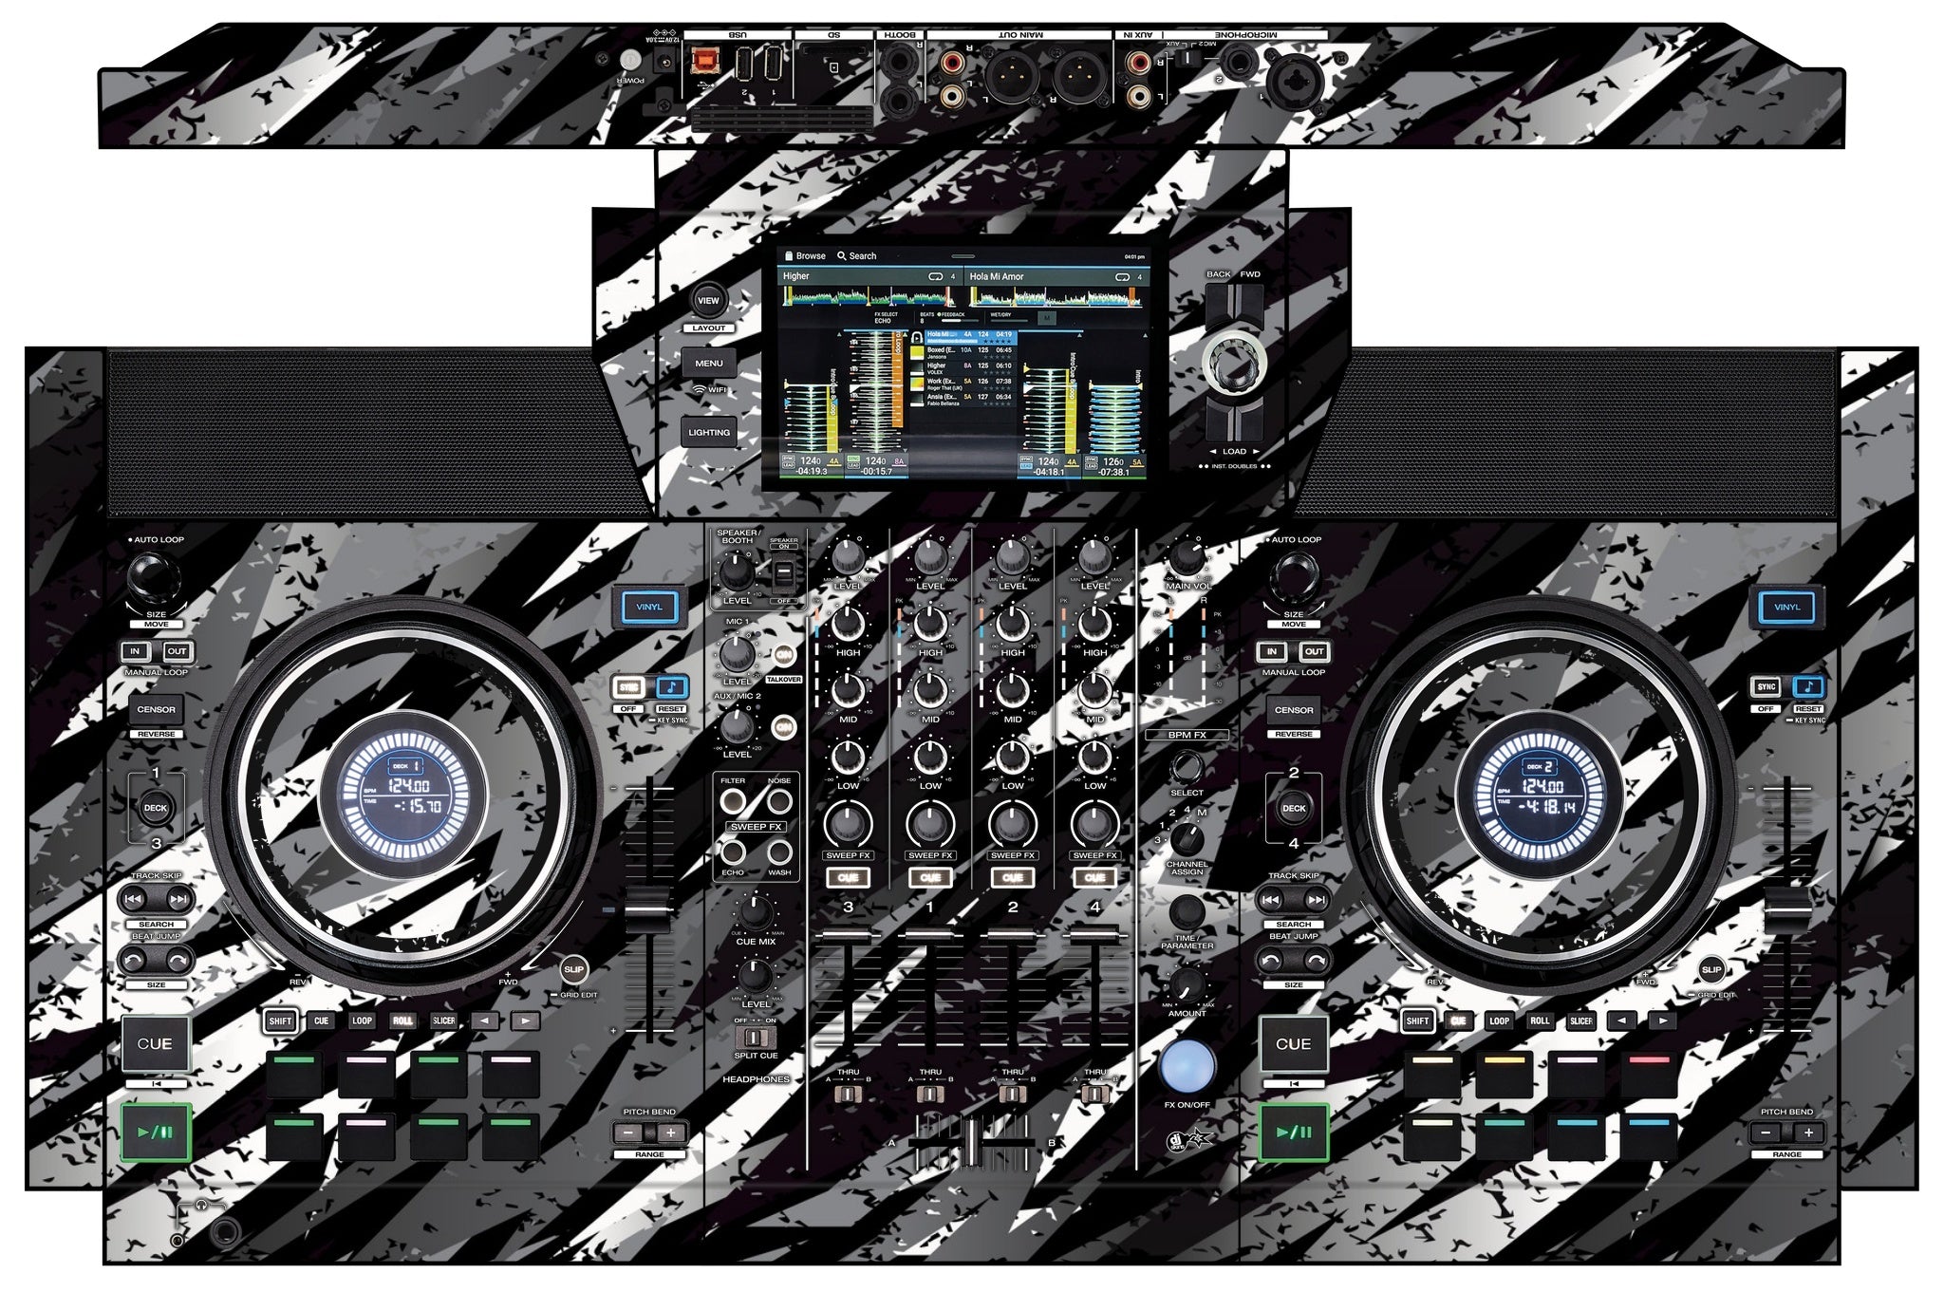Viewport: 1944px width, 1292px height.
Task: Tap the MENU button beside the screen
Action: click(x=708, y=364)
